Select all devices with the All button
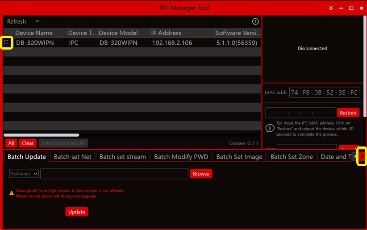Screen dimensions: 367x230 (x=11, y=143)
